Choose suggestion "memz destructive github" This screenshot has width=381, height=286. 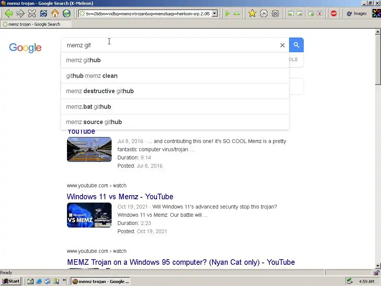(x=175, y=91)
